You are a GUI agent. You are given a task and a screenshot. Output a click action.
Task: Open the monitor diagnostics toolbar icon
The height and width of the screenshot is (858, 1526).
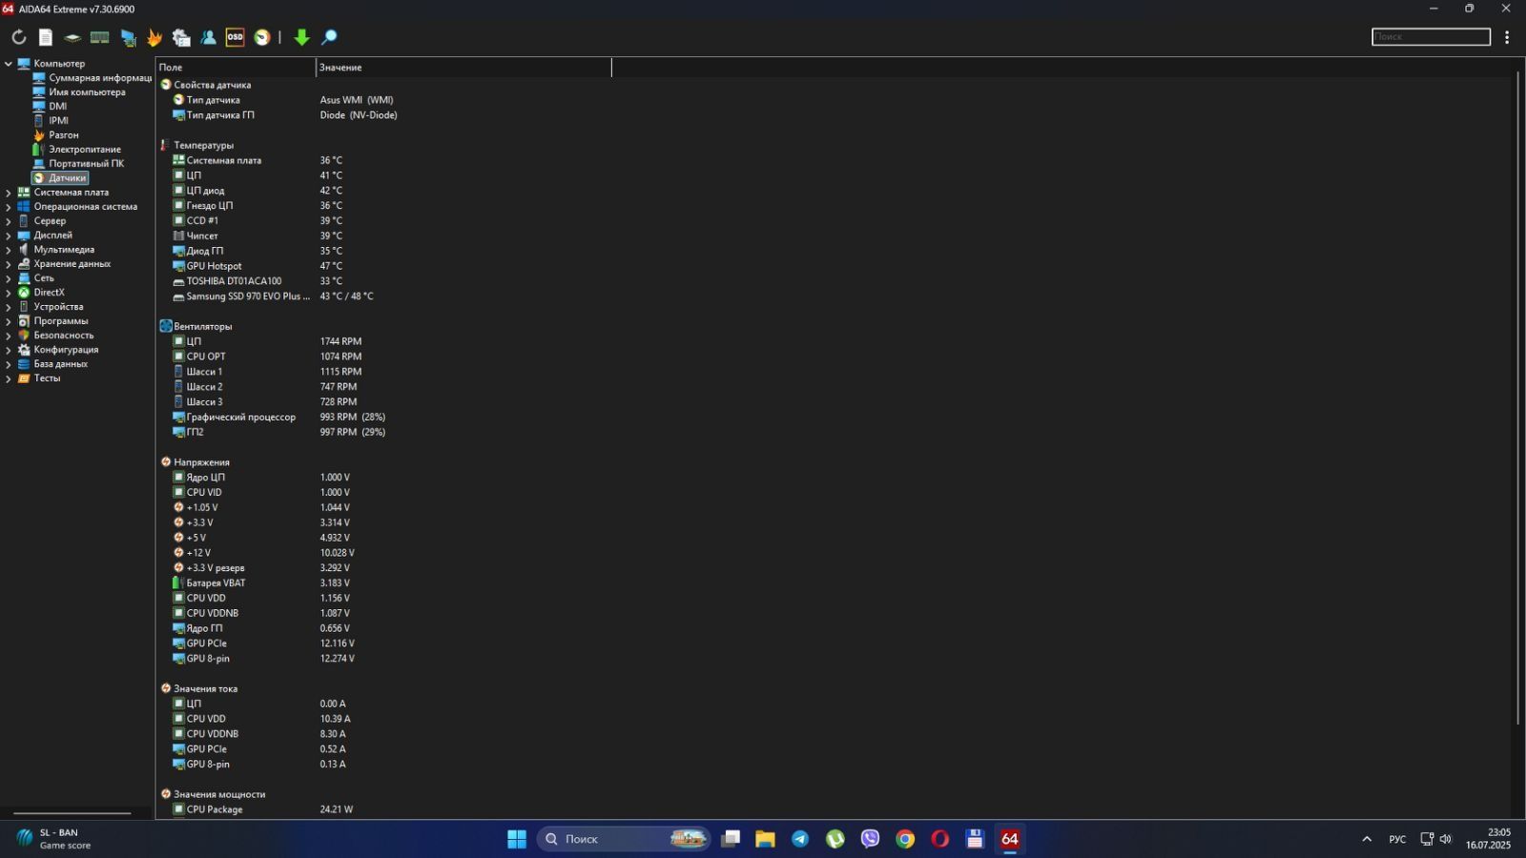coord(128,37)
